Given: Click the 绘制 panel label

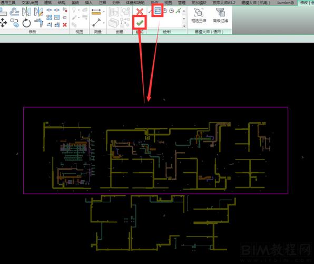Looking at the screenshot, I should pos(167,32).
